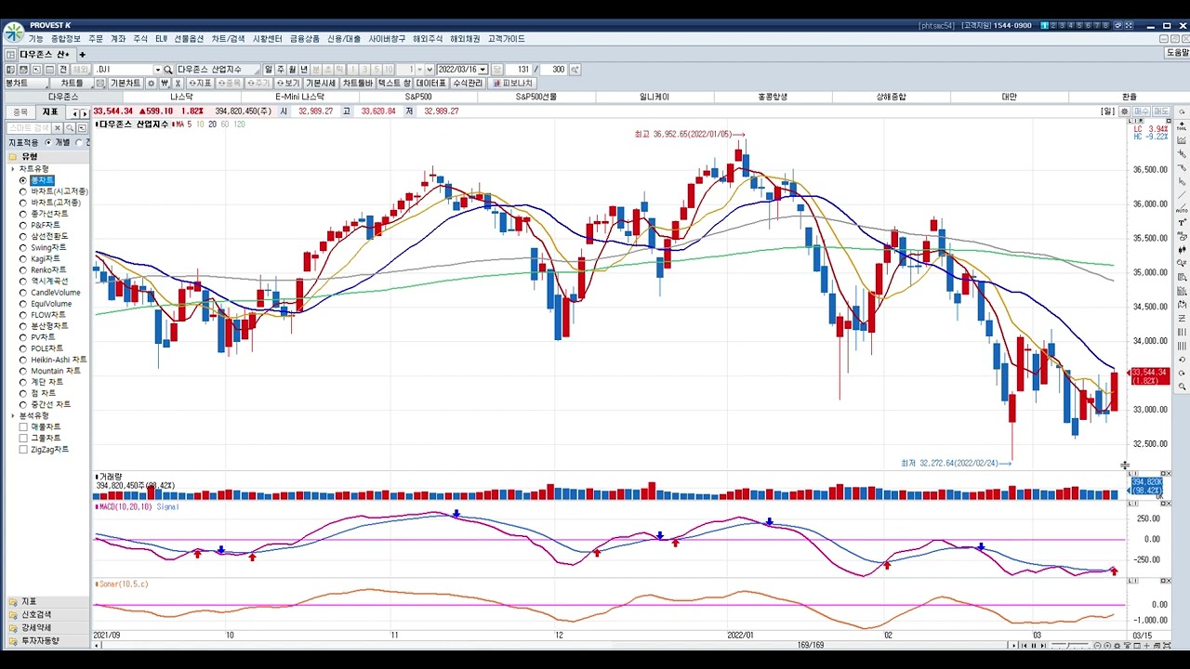Click the zoom-in icon at chart bottom right

[1107, 646]
